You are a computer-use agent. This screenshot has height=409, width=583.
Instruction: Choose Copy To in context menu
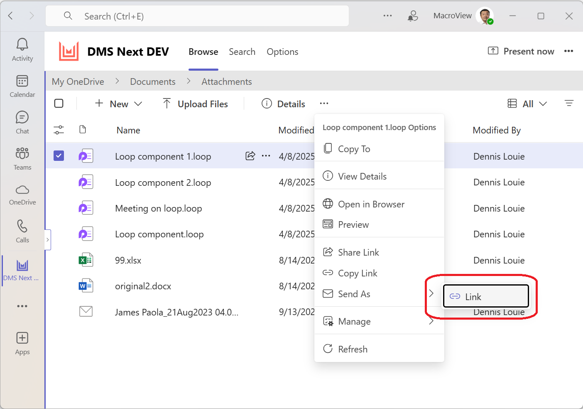point(380,149)
